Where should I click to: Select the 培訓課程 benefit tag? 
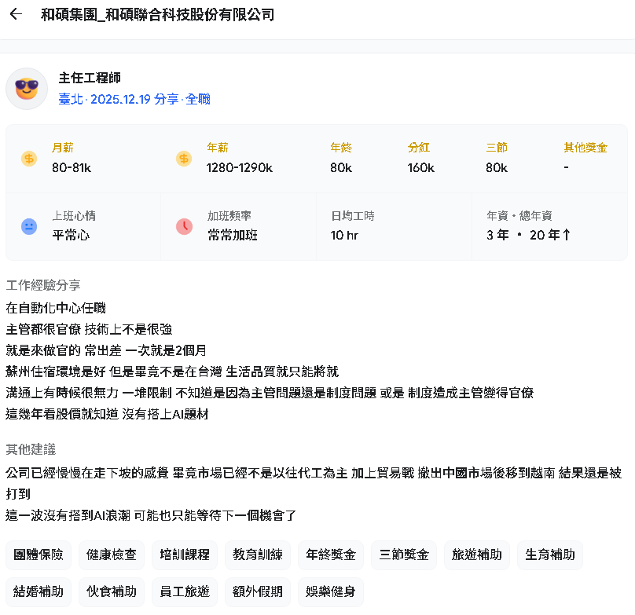[x=185, y=555]
